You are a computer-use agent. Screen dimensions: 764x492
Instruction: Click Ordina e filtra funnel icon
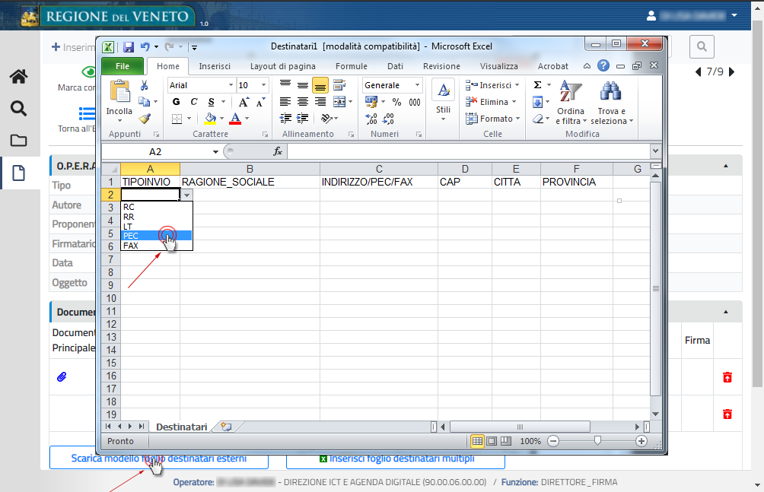point(570,92)
